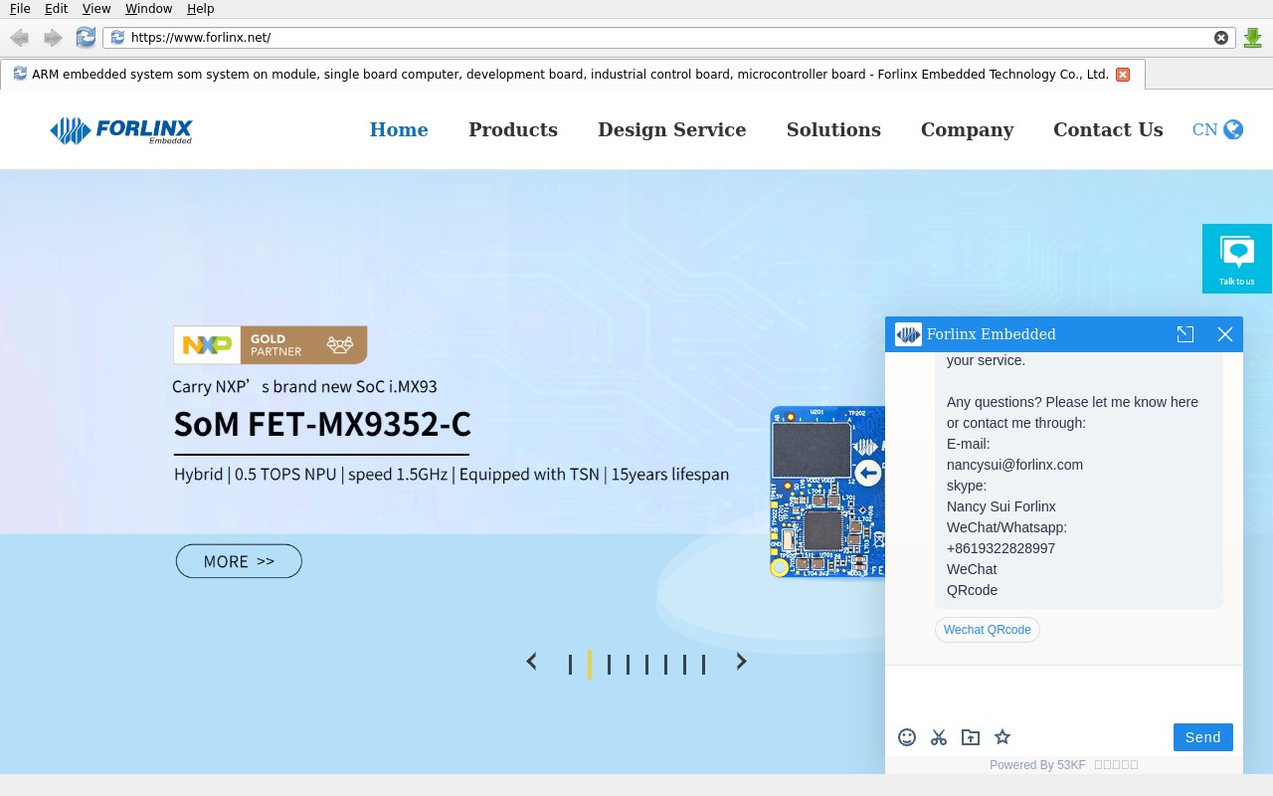Send the chat message
This screenshot has width=1273, height=796.
click(x=1203, y=737)
